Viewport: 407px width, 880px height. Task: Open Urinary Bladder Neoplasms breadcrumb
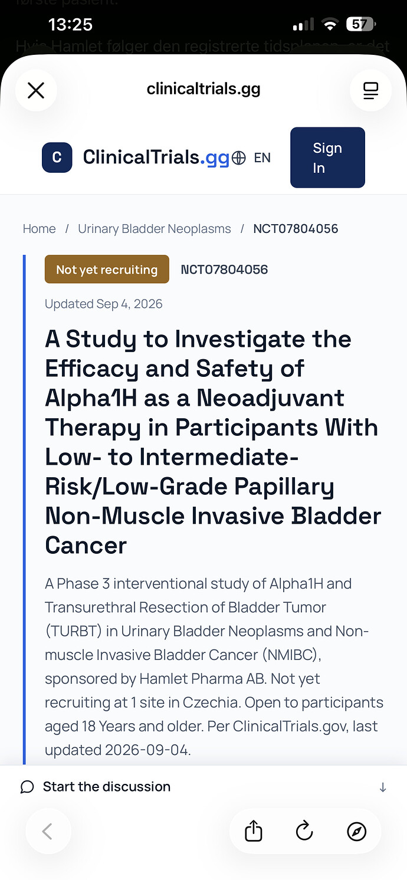point(155,229)
